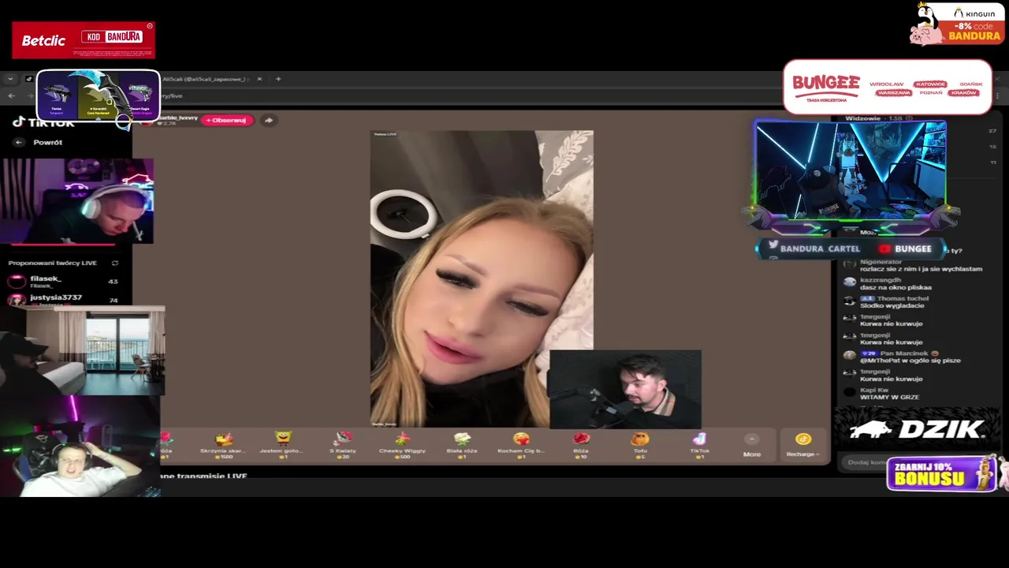Open the Recharge coins menu
The image size is (1009, 568).
(x=802, y=444)
